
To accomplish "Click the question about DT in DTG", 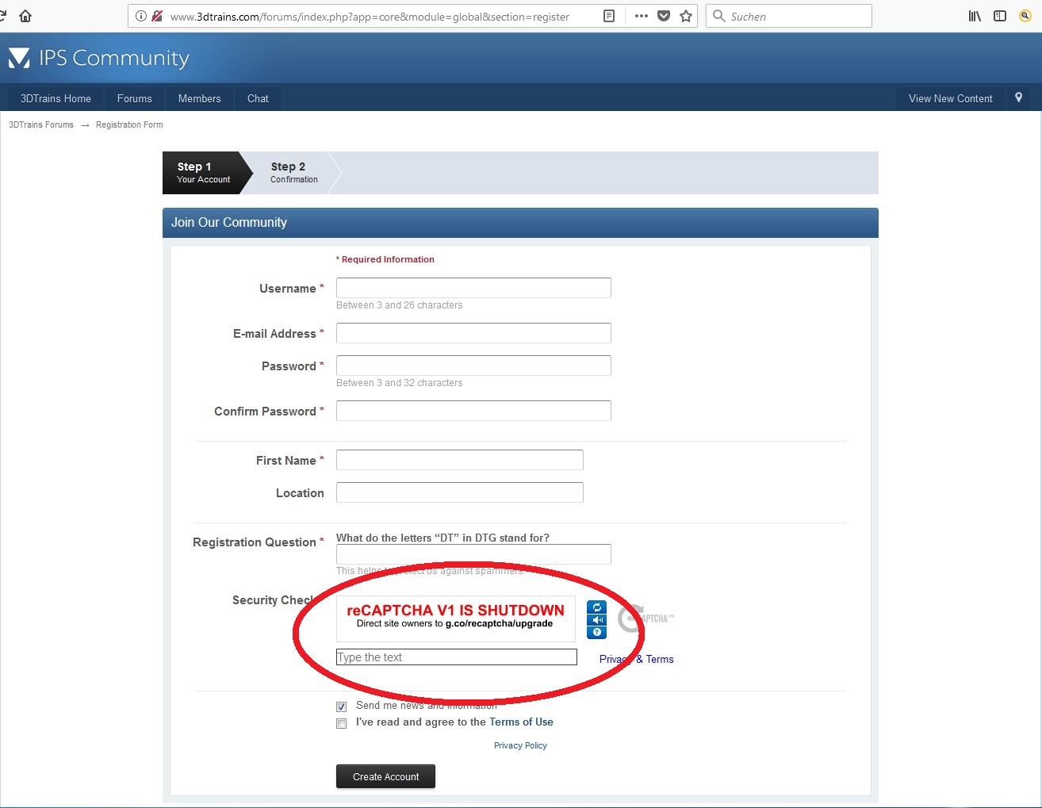I will click(442, 538).
